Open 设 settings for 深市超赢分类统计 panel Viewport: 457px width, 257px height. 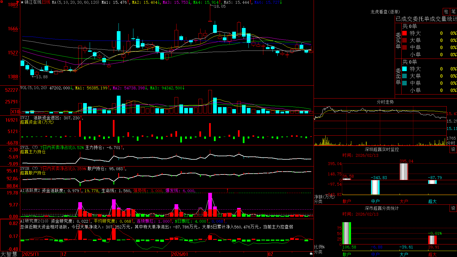(453, 208)
